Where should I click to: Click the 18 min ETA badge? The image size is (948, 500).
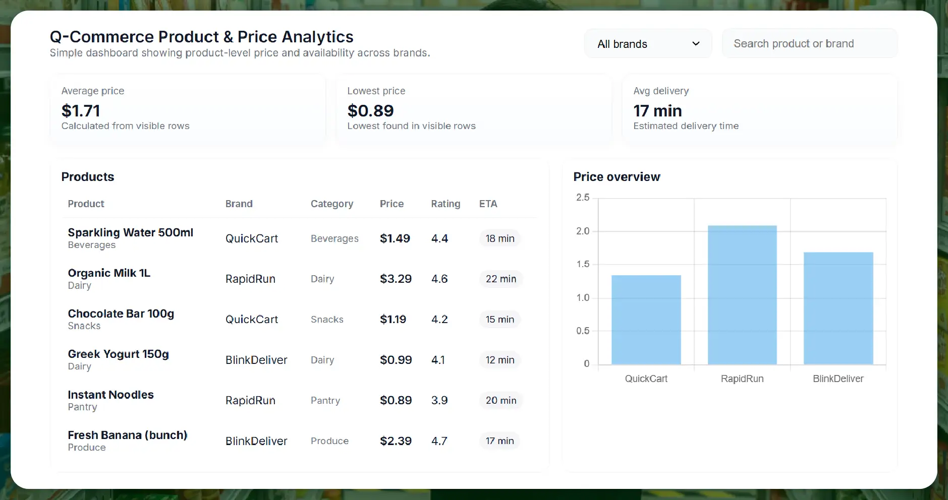[500, 238]
